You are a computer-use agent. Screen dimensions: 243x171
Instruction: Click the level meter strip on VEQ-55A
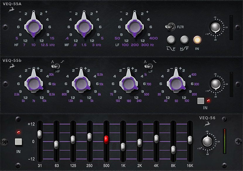231,27
